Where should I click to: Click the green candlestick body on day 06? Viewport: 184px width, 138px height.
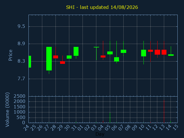click(116, 60)
